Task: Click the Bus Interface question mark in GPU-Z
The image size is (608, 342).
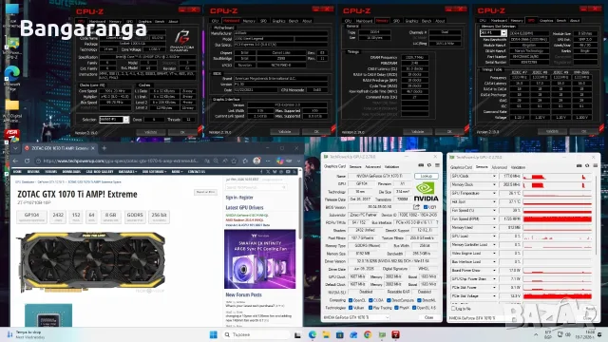Action: click(x=437, y=222)
